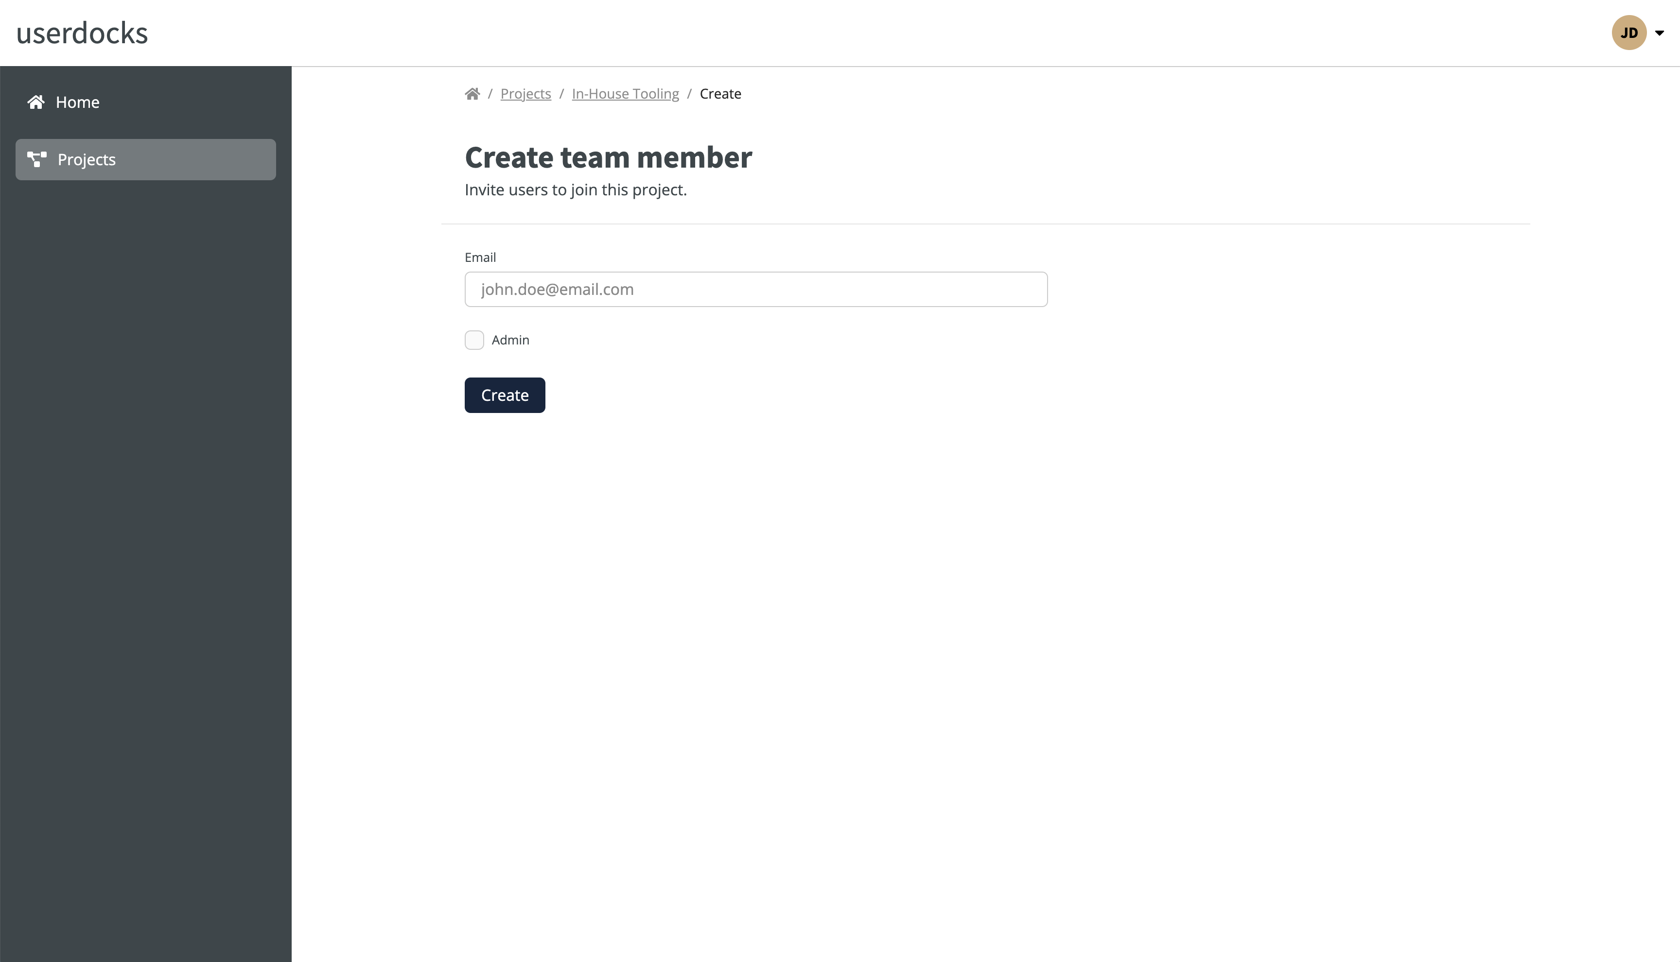Image resolution: width=1680 pixels, height=962 pixels.
Task: Click the email input field
Action: coord(756,289)
